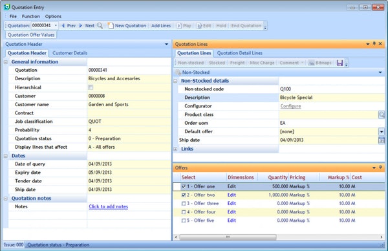Click the New Quotation page icon
The height and width of the screenshot is (251, 388).
pyautogui.click(x=111, y=25)
